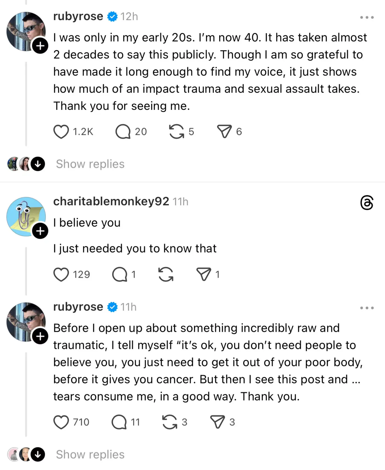Like the first rubyrose post with 1.2K likes

pos(61,132)
